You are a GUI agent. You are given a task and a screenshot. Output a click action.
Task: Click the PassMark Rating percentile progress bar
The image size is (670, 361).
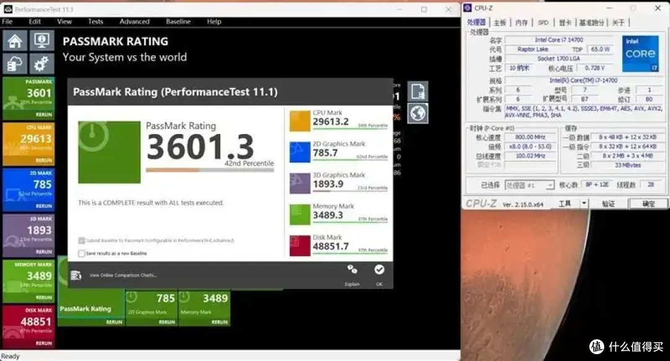click(x=210, y=170)
